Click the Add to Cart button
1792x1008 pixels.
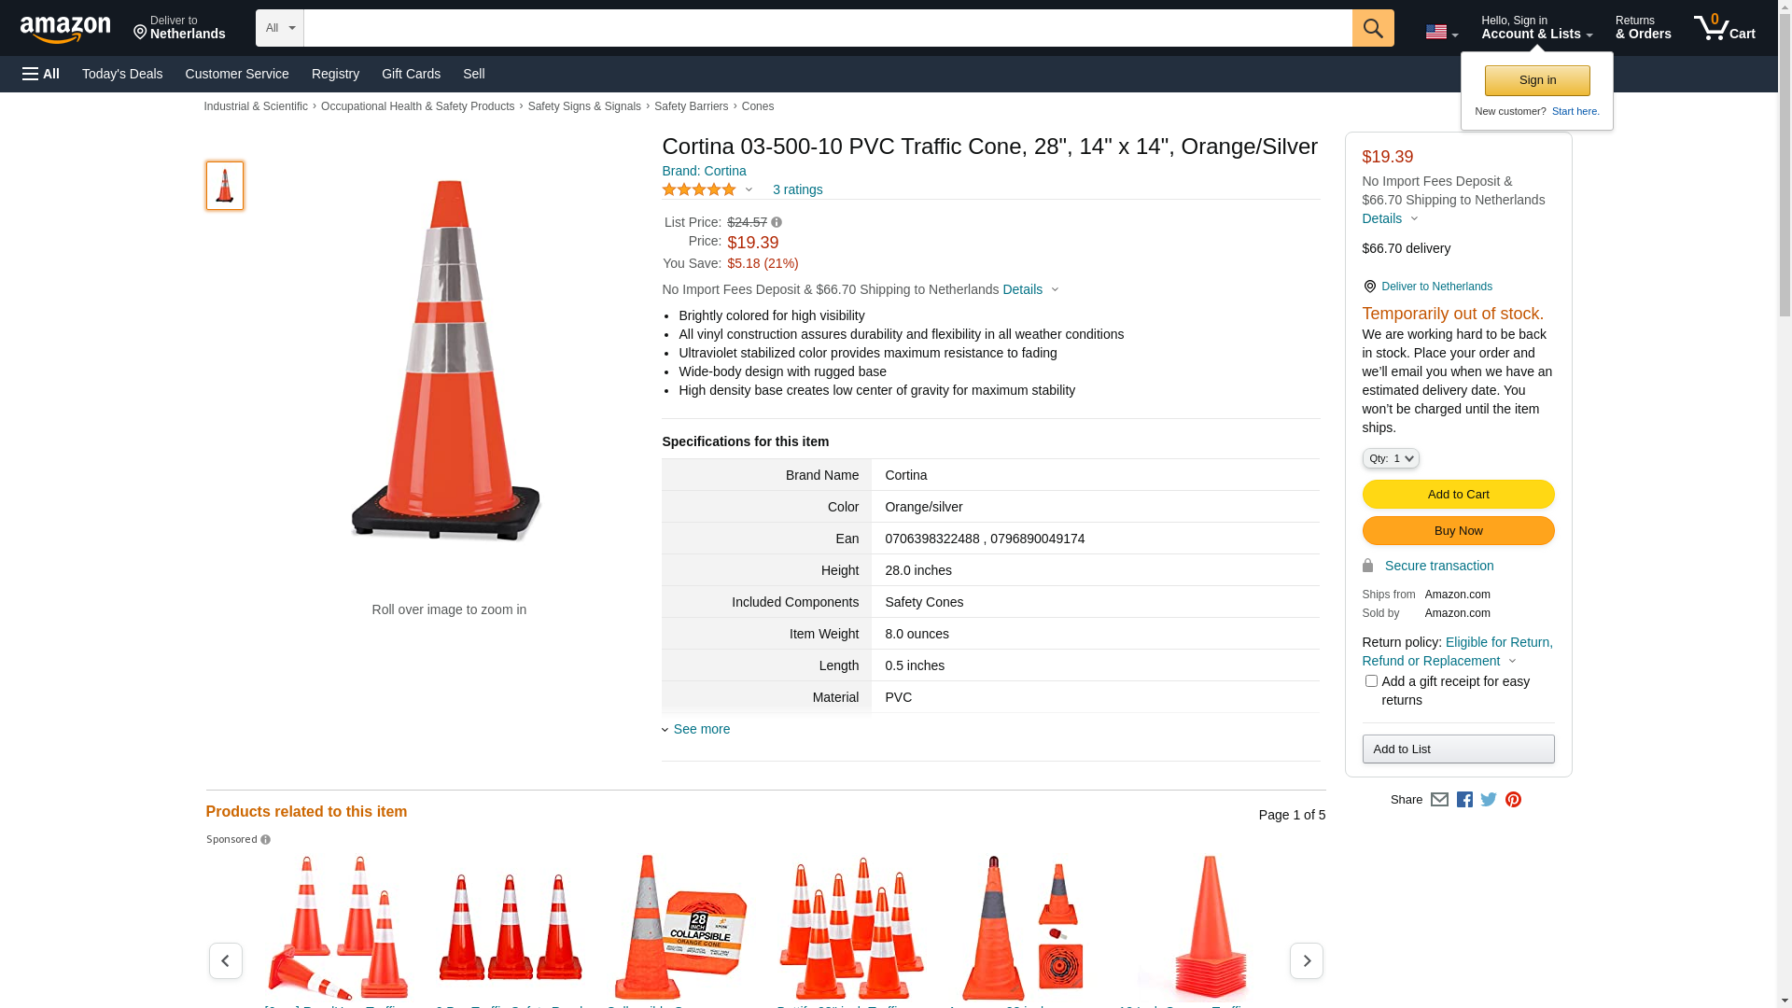[x=1458, y=495]
